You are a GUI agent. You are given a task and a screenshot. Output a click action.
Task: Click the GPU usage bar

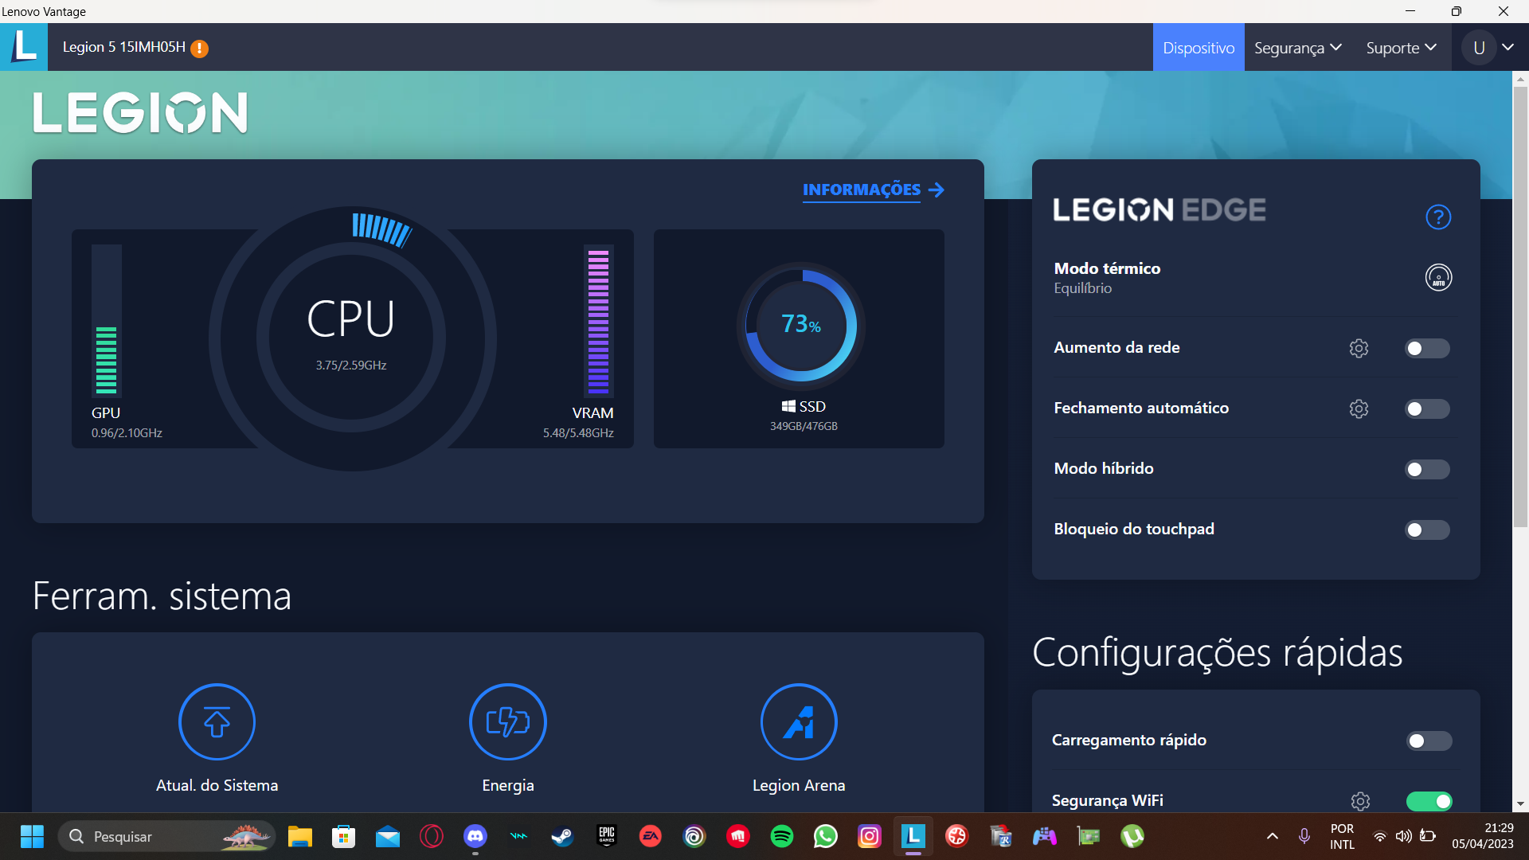click(x=106, y=320)
